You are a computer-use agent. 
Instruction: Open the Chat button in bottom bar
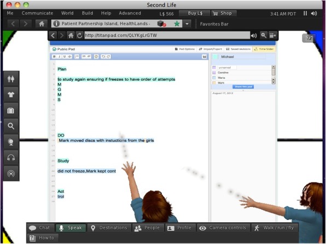[x=40, y=228]
